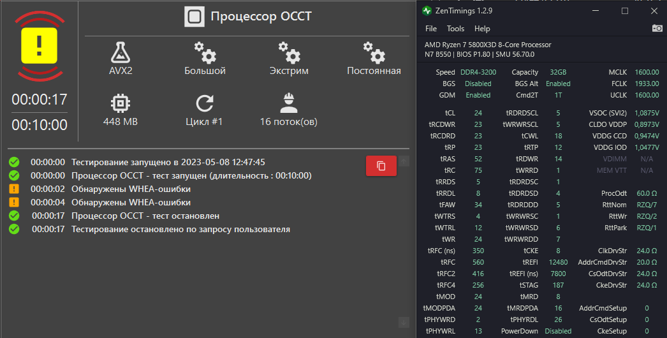This screenshot has height=338, width=667.
Task: Click the UCLK 1600.00 value
Action: pos(647,96)
